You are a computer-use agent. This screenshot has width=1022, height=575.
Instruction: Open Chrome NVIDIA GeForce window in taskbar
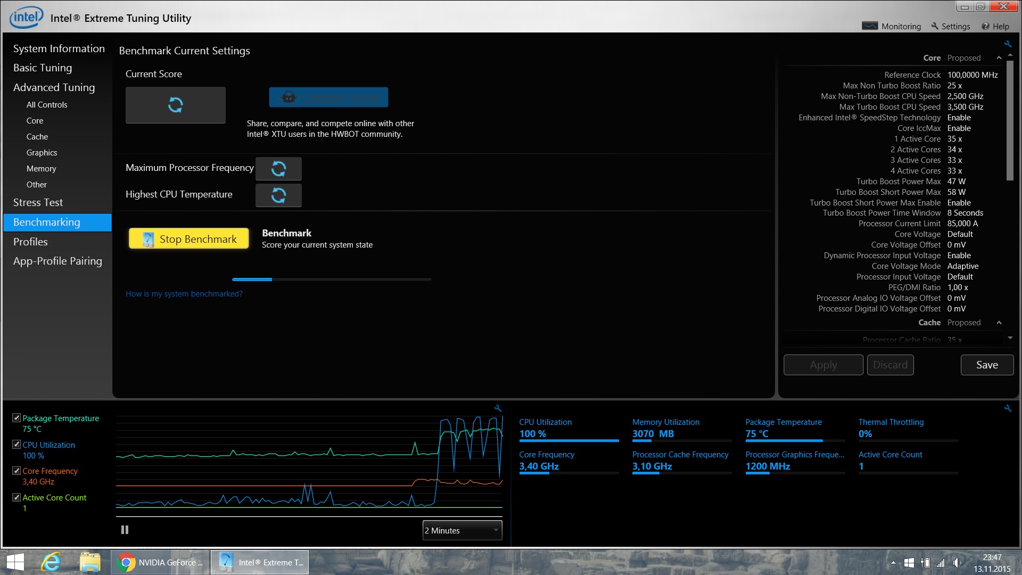click(x=160, y=562)
